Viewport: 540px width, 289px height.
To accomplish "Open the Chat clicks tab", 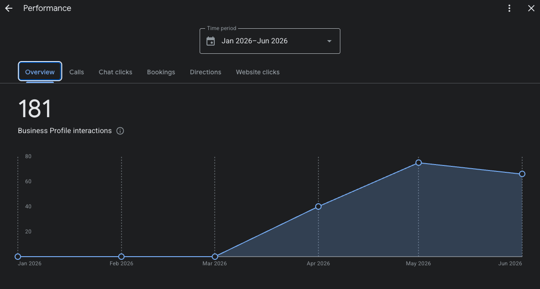I will [x=116, y=72].
